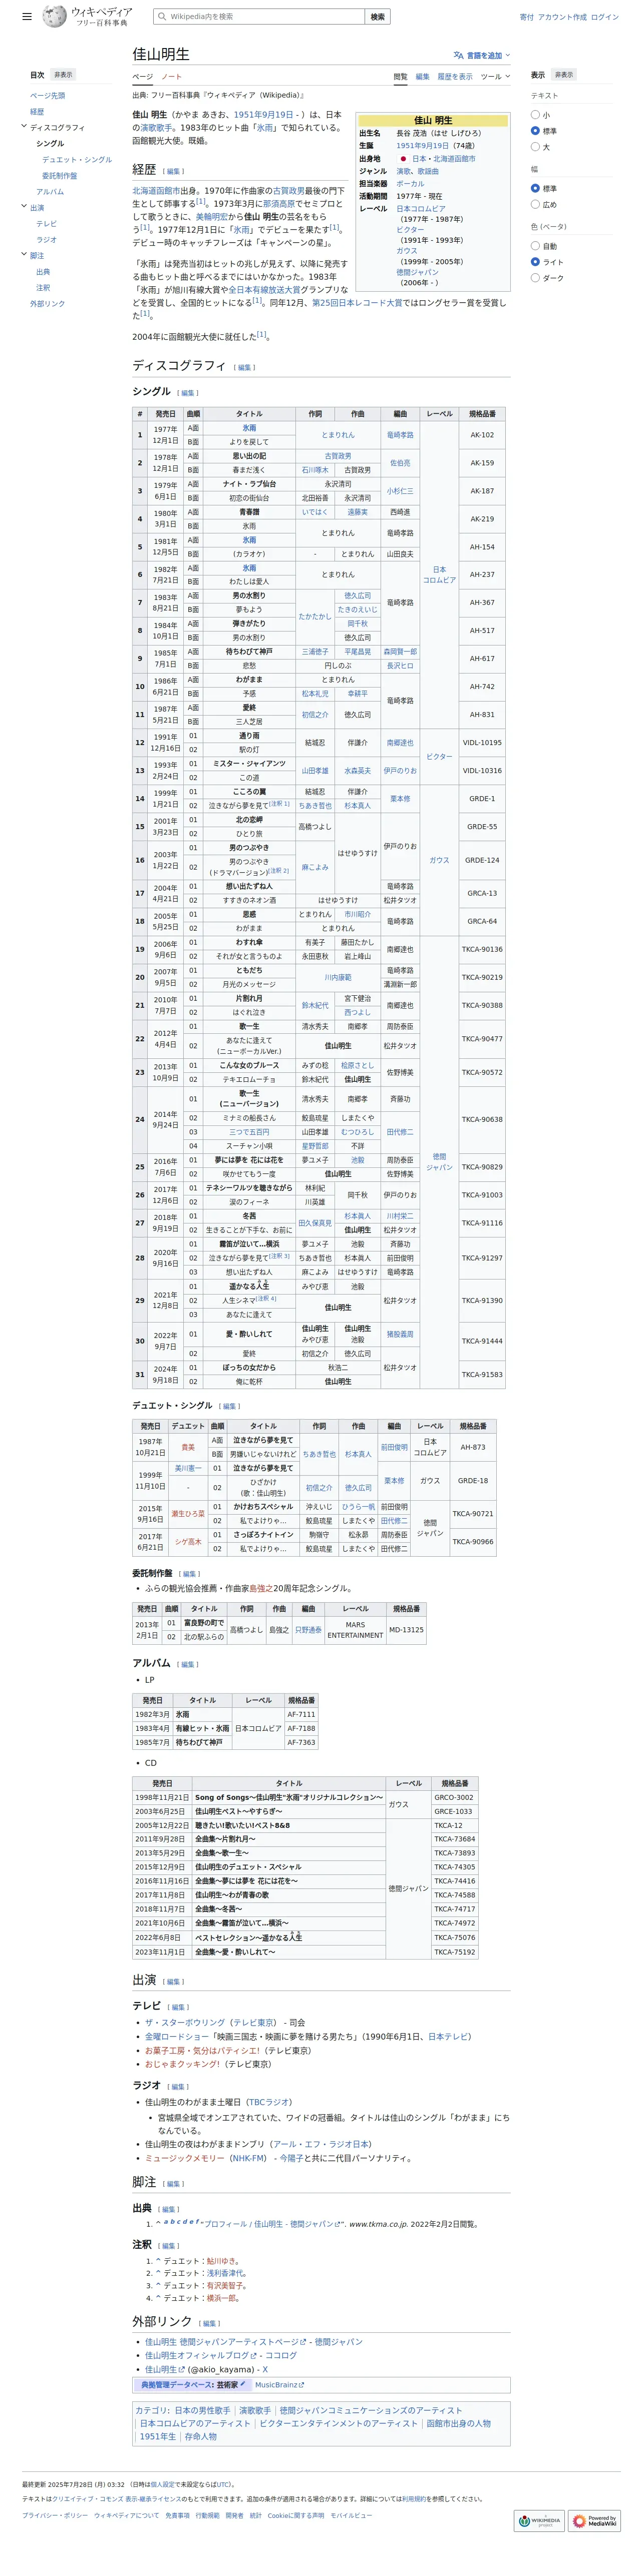The height and width of the screenshot is (2576, 643).
Task: Go to 外部リンク in contents sidebar
Action: (x=47, y=304)
